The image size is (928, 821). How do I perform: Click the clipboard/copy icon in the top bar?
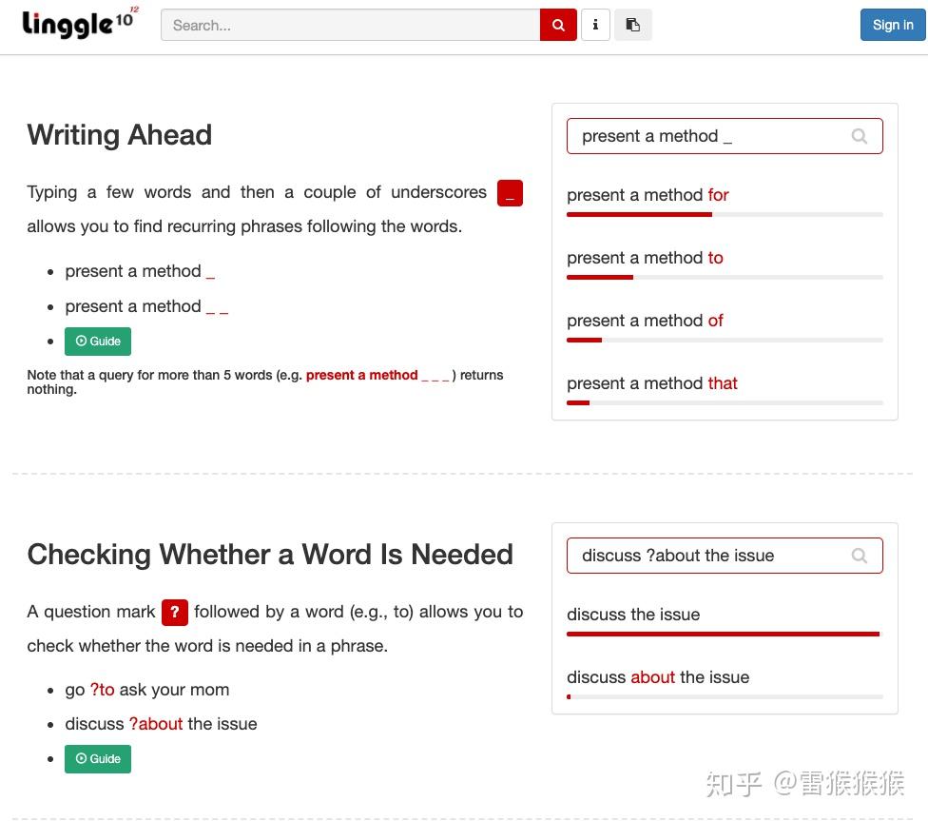633,25
